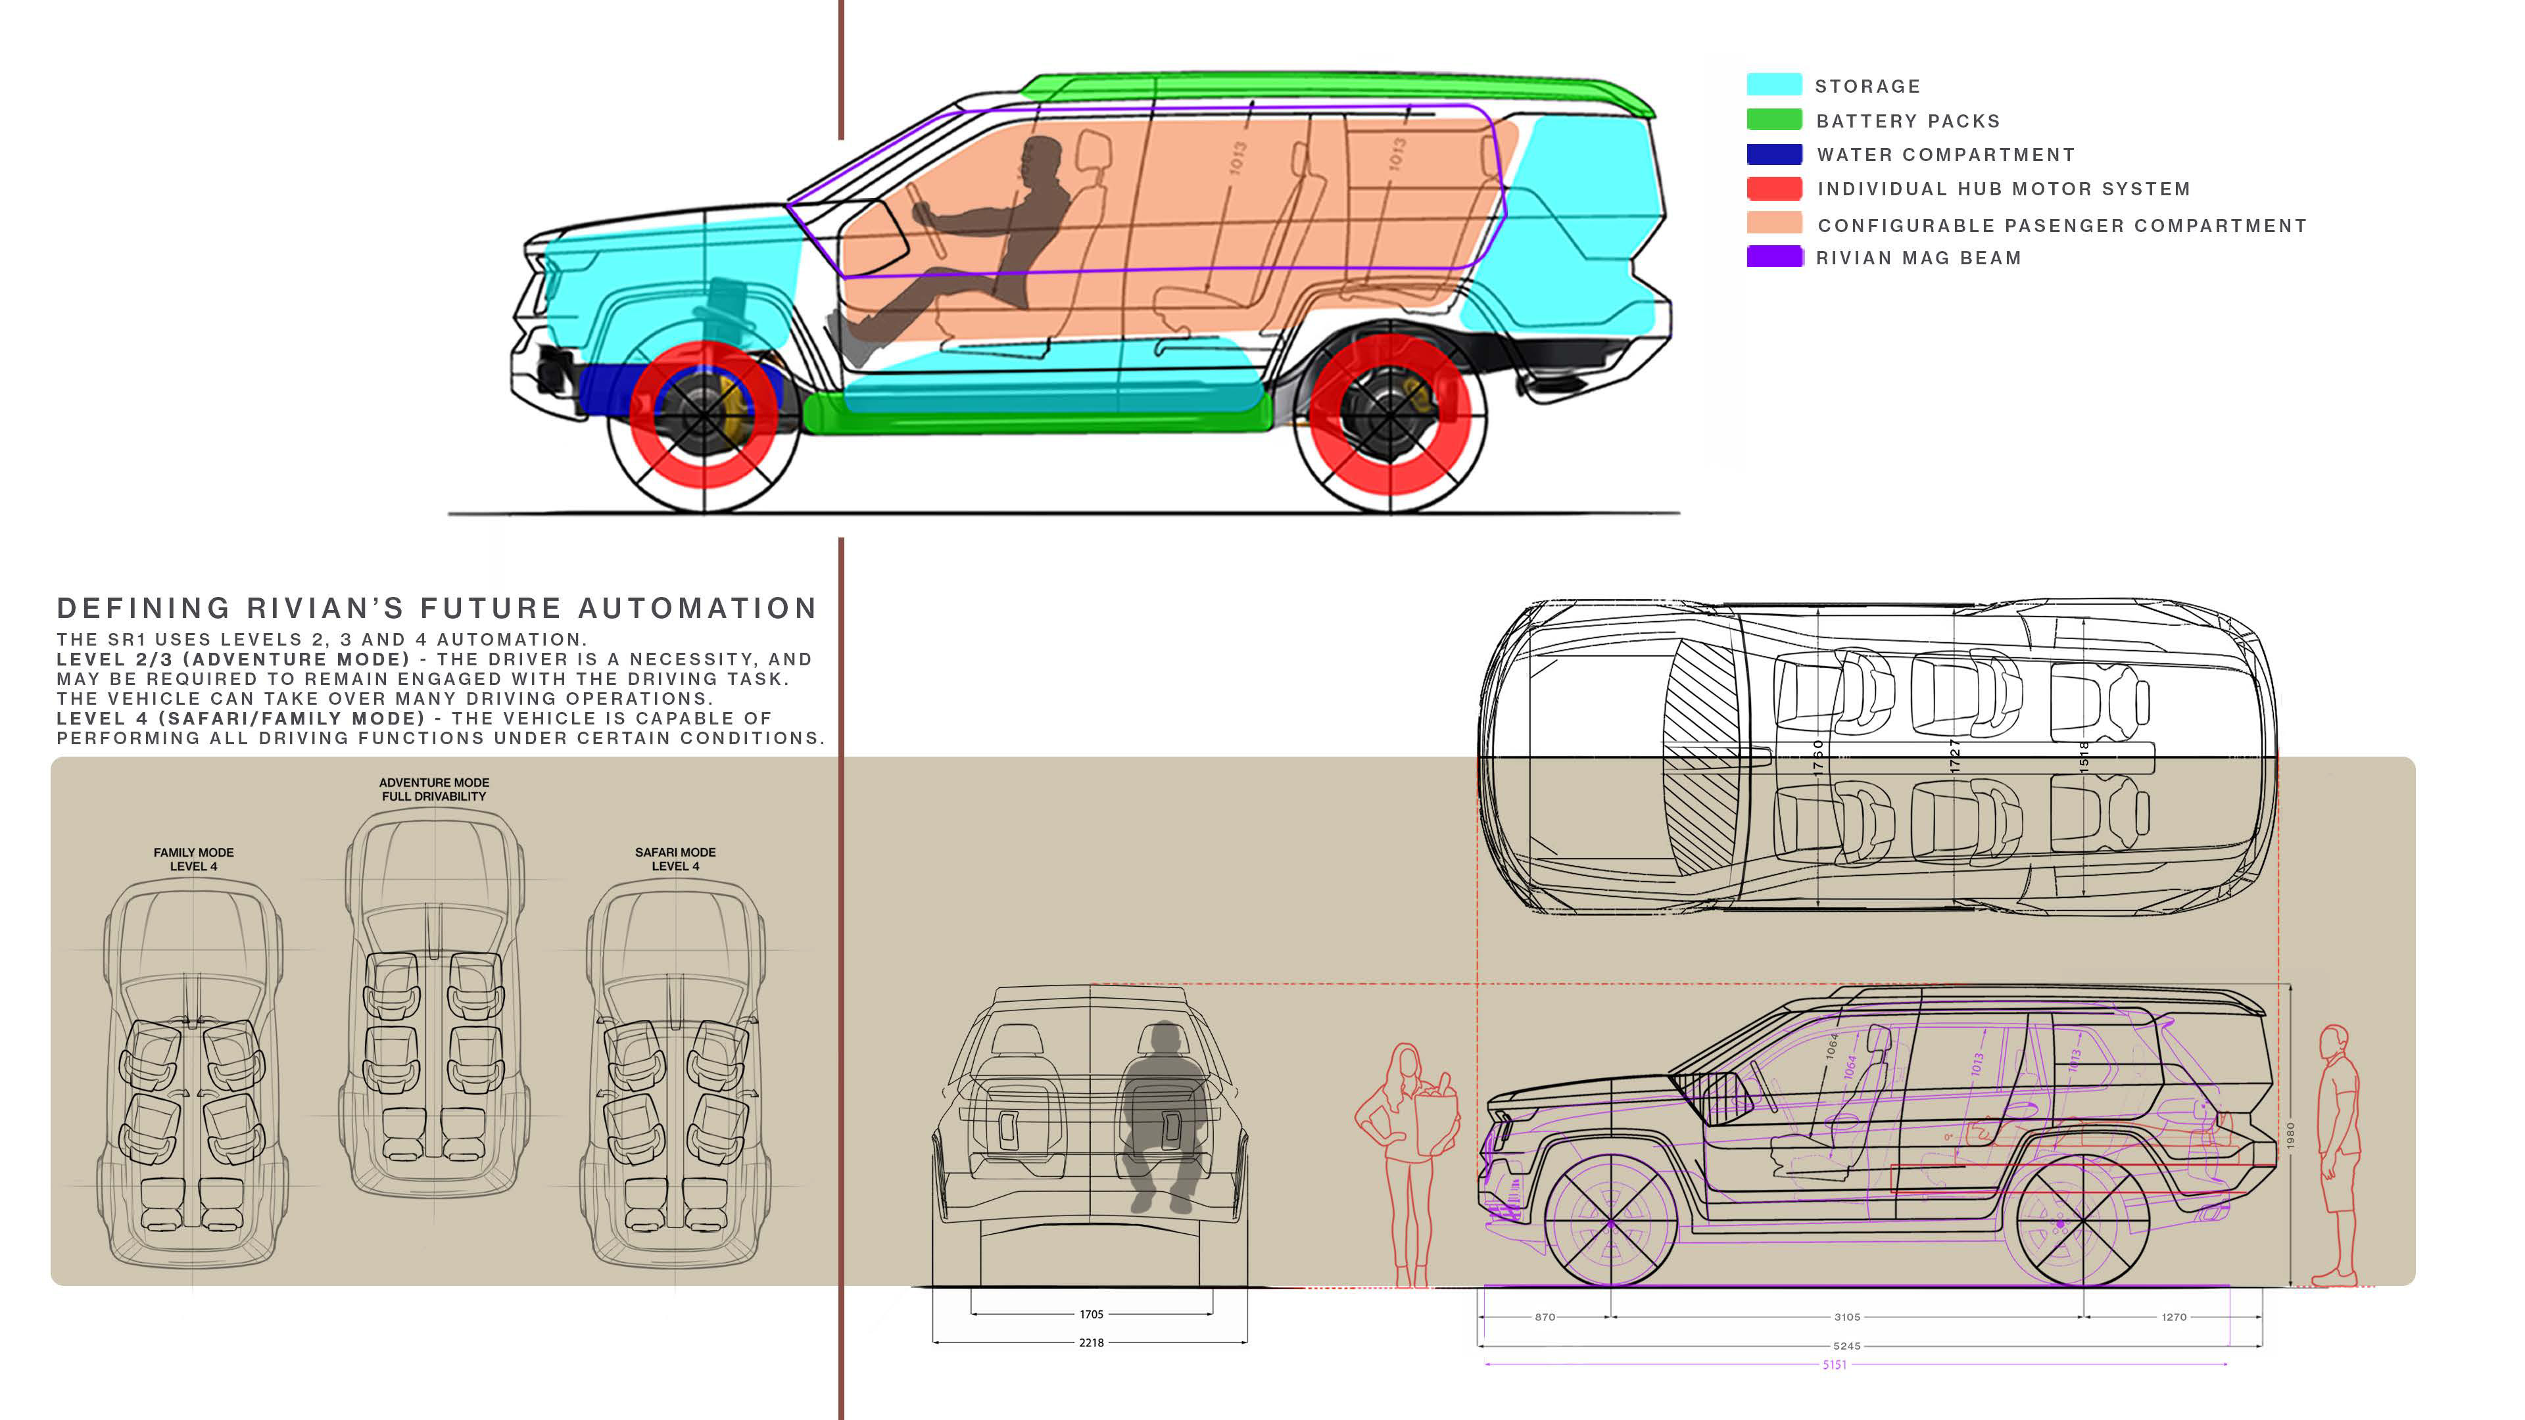This screenshot has height=1420, width=2525.
Task: Click the red rear hub motor wheel
Action: pos(1390,415)
